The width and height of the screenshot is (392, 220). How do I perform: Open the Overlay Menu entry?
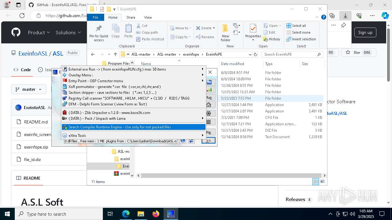(133, 75)
